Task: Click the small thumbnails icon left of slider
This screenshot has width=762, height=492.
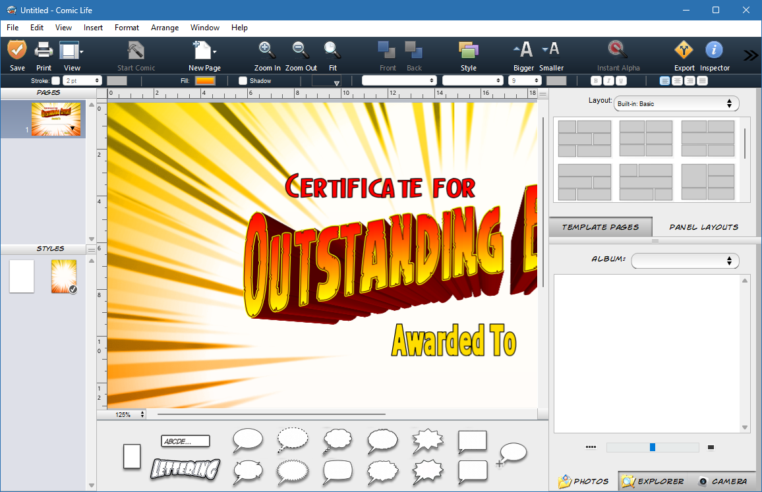Action: 591,447
